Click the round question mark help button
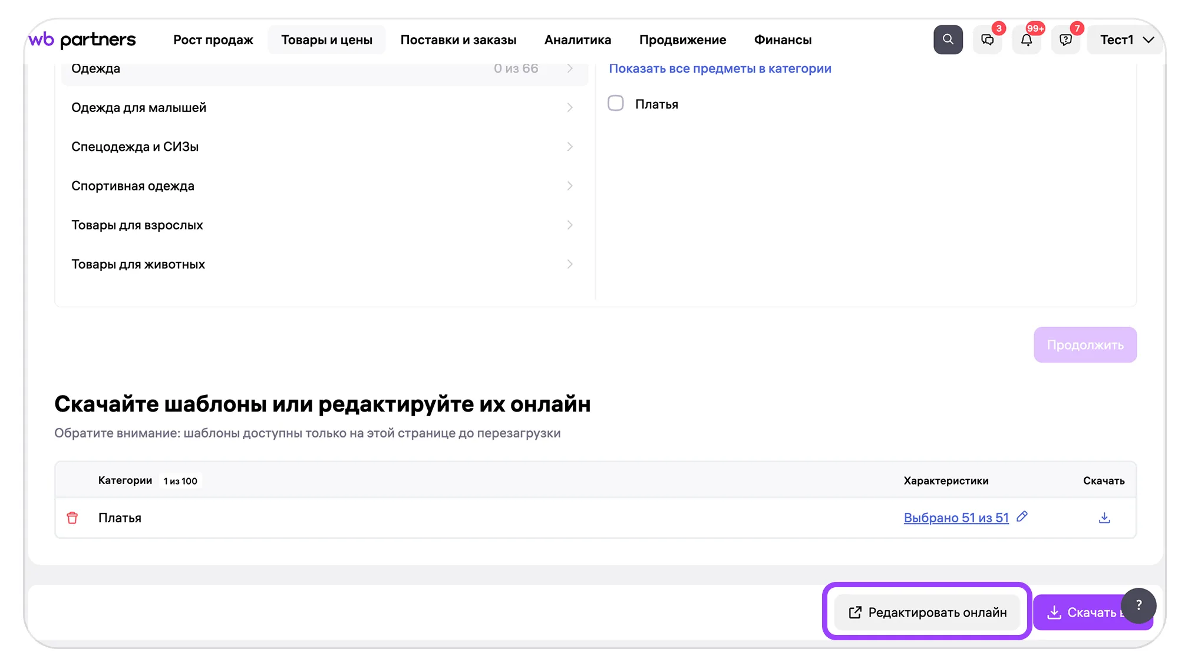 coord(1138,605)
